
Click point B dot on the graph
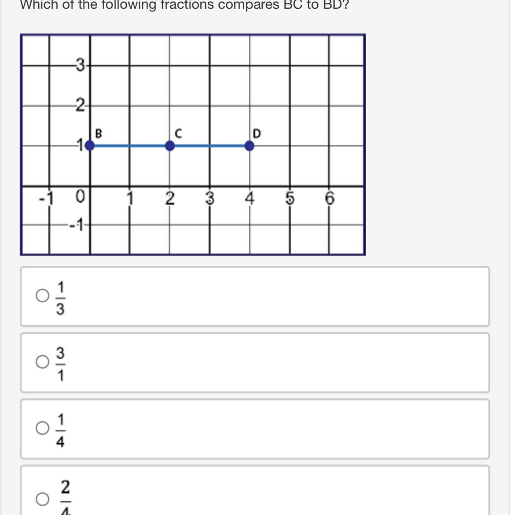click(90, 146)
